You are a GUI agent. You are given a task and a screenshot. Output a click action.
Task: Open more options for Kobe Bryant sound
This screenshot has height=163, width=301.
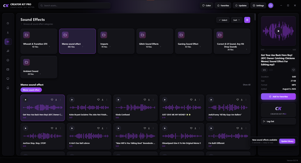point(107,100)
